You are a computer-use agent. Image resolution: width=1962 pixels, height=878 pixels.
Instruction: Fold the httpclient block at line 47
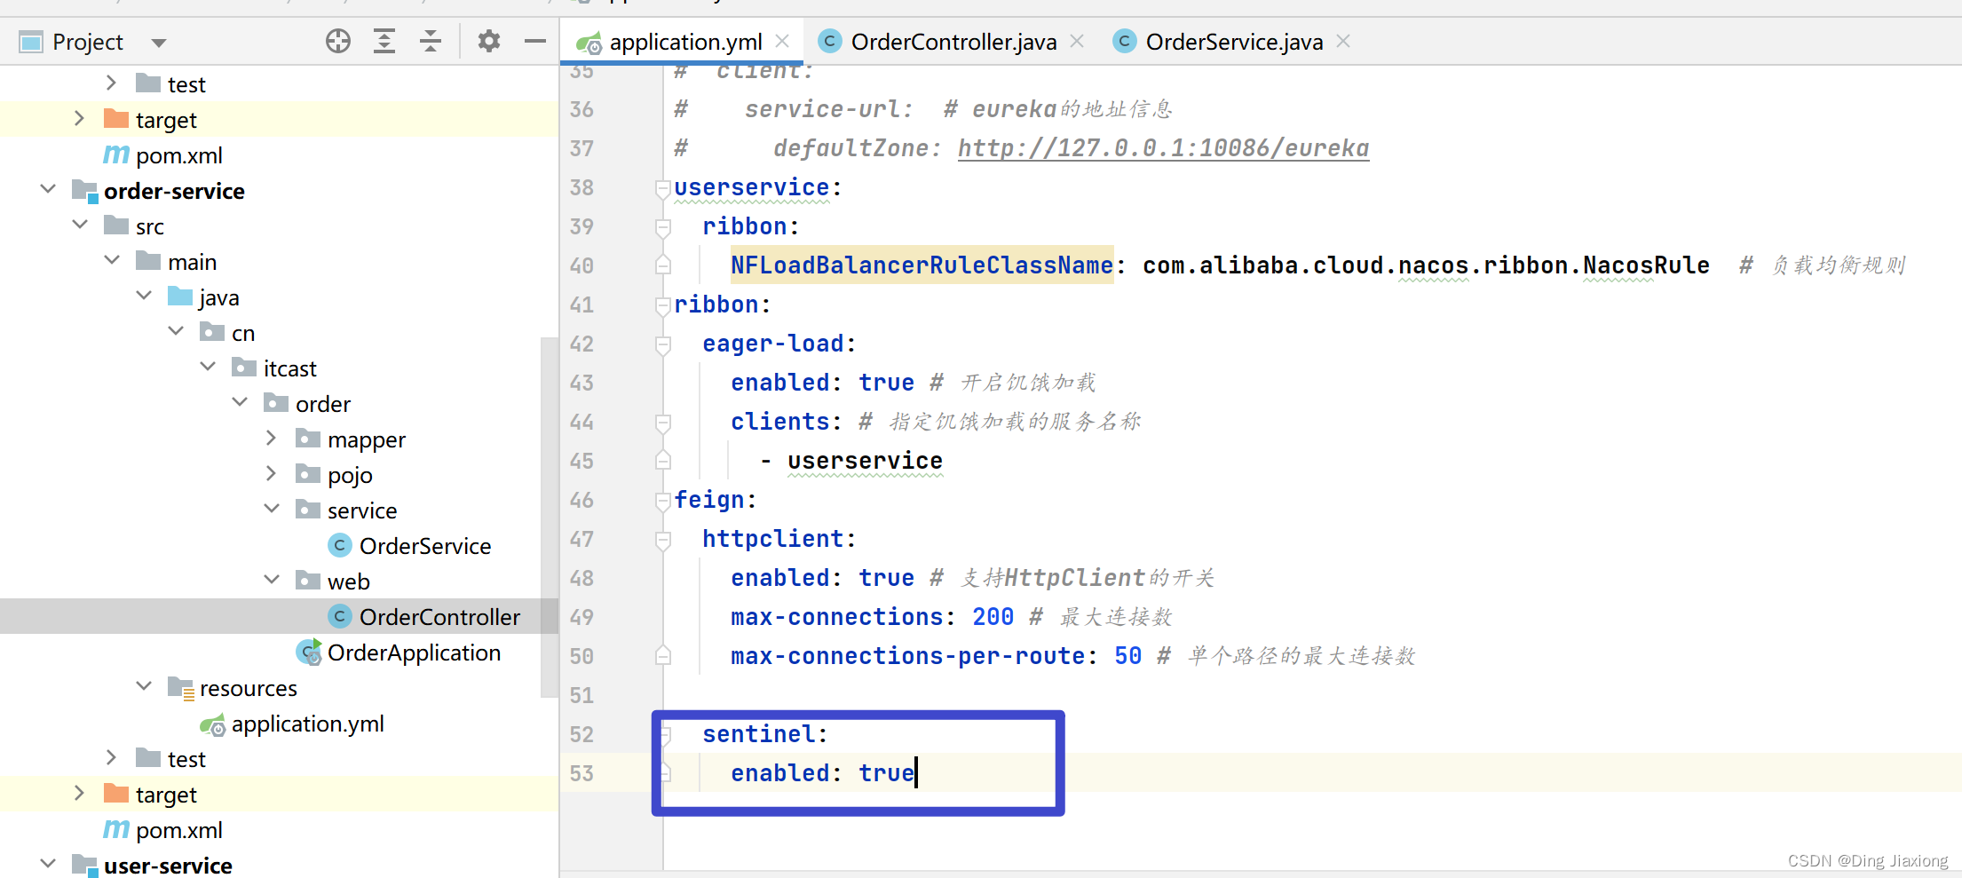pyautogui.click(x=662, y=540)
